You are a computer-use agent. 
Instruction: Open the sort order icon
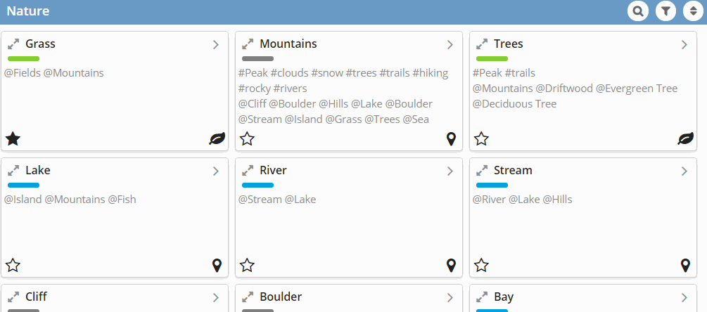[693, 11]
